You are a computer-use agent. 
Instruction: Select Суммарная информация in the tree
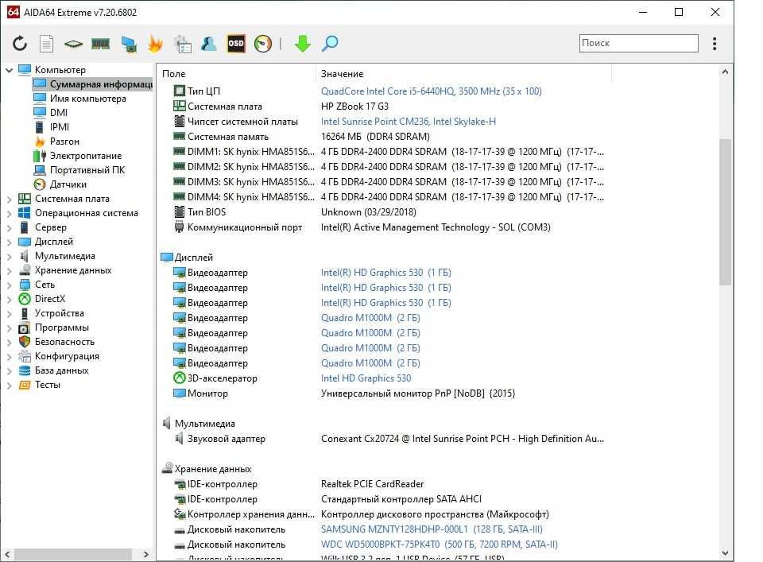[92, 85]
